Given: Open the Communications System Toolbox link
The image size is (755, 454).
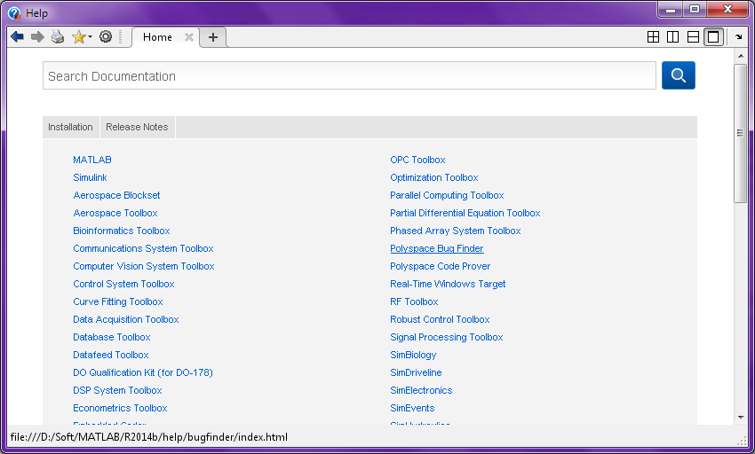Looking at the screenshot, I should point(143,248).
